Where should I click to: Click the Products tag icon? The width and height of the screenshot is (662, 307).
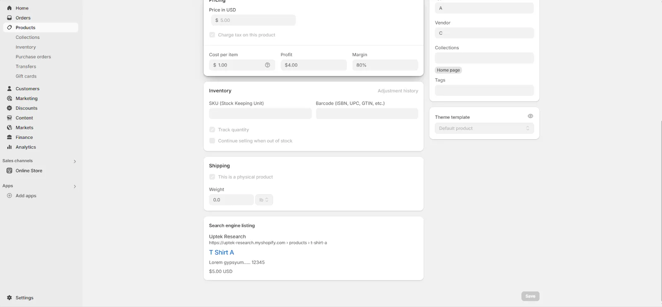click(10, 28)
